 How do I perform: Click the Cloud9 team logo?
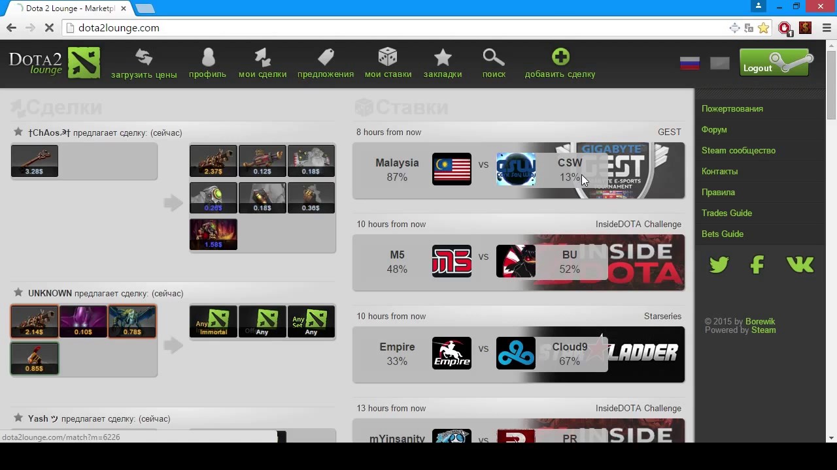pos(516,353)
